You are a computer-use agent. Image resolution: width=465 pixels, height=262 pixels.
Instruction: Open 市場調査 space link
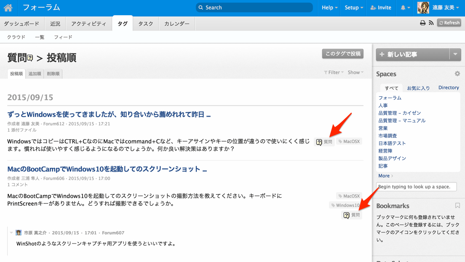tap(387, 136)
